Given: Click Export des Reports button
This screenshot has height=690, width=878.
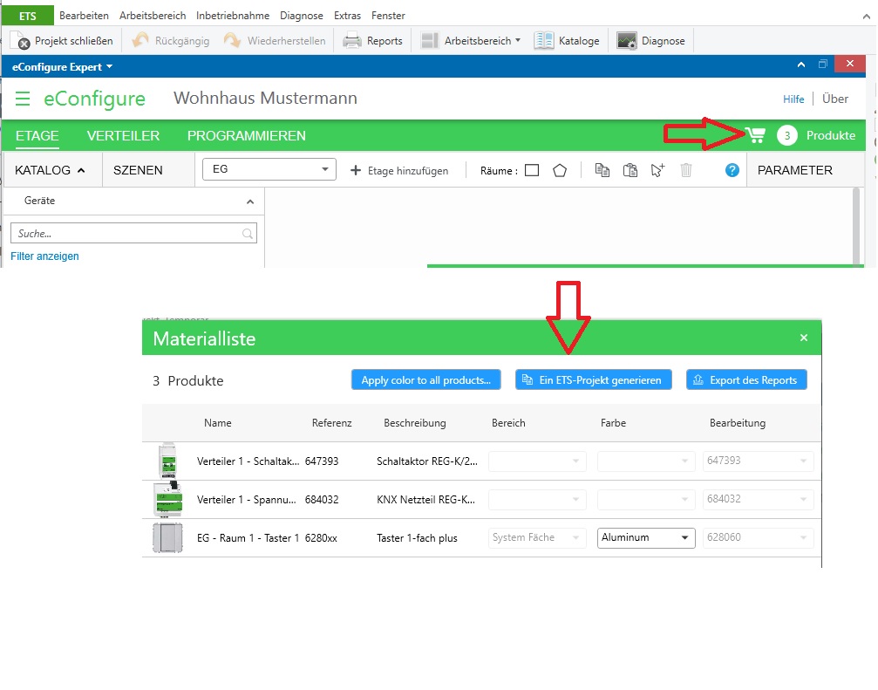Looking at the screenshot, I should [746, 379].
